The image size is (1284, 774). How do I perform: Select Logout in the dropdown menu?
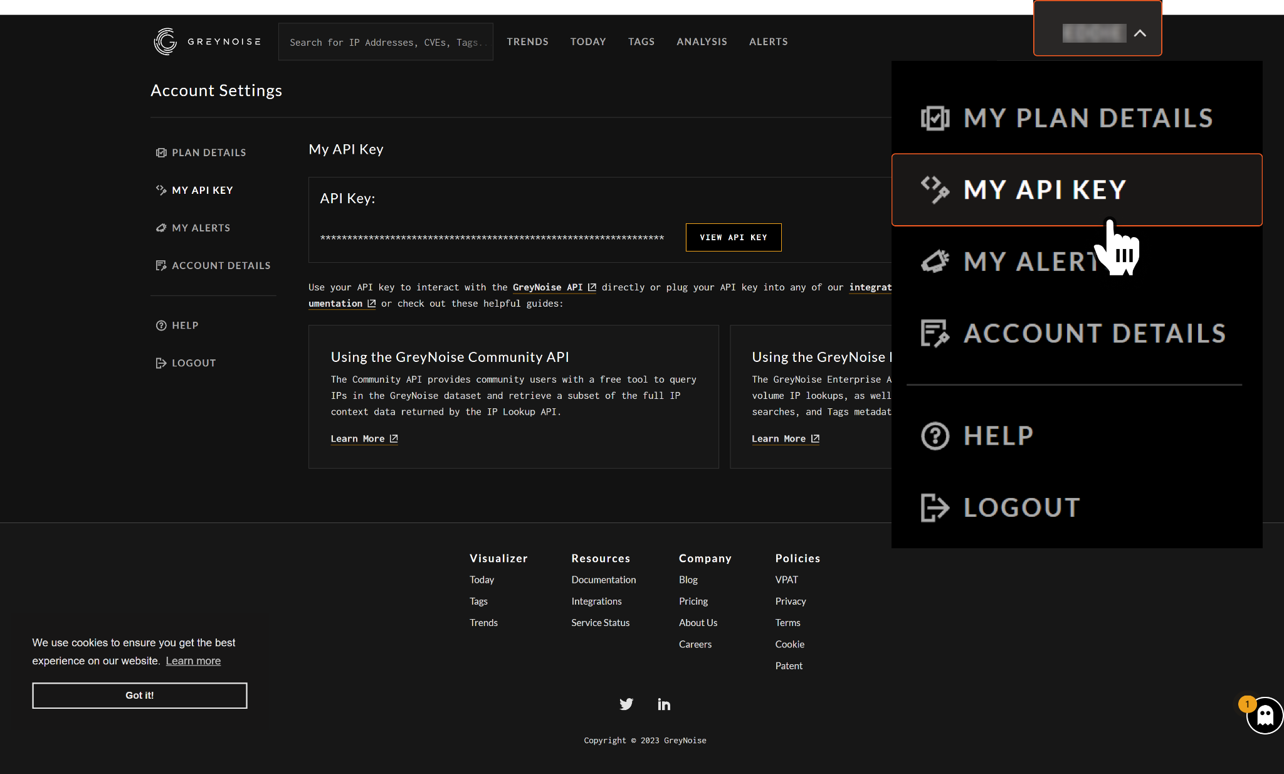tap(1021, 507)
